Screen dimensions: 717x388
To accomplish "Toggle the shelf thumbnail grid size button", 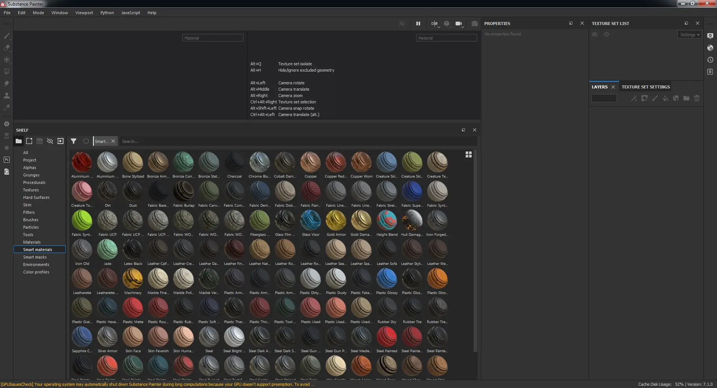I will click(468, 154).
